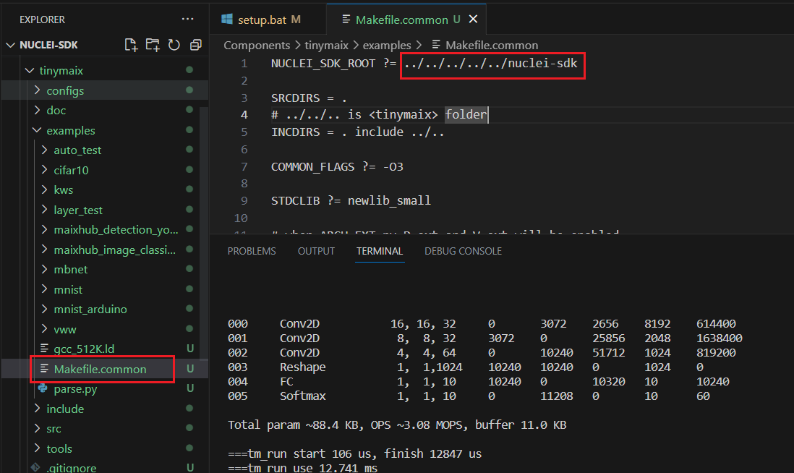The width and height of the screenshot is (794, 473).
Task: Open the DEBUG CONSOLE panel tab
Action: [463, 251]
